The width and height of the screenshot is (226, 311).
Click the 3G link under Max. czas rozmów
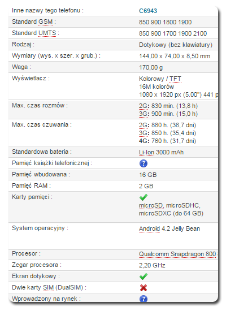click(x=143, y=114)
